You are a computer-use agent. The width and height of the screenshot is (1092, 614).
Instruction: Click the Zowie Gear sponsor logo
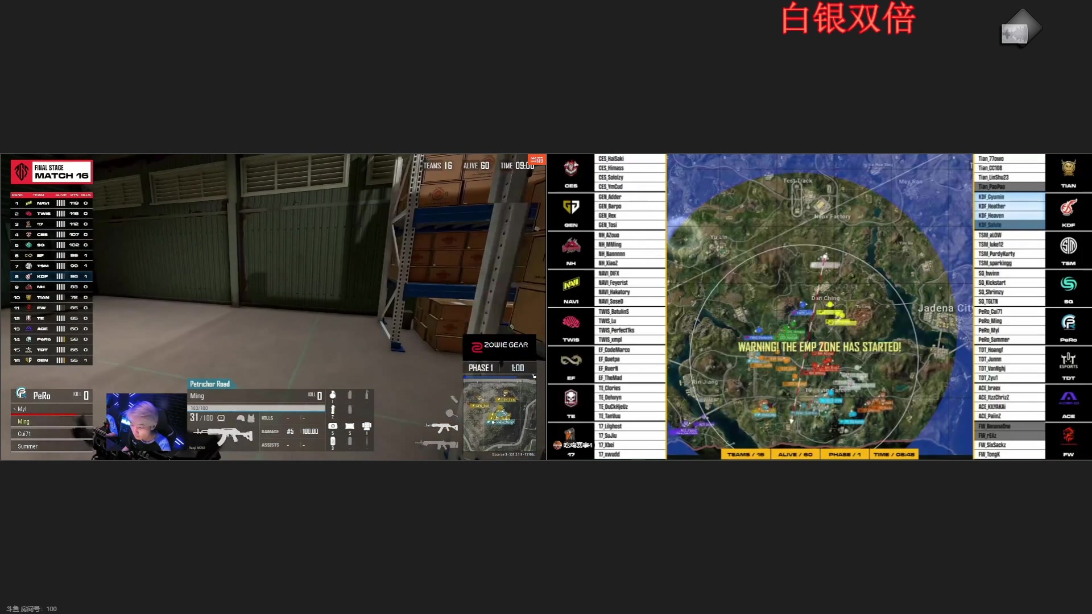coord(500,346)
